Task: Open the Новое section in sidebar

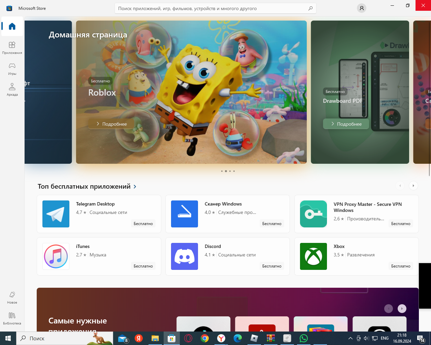Action: coord(12,297)
